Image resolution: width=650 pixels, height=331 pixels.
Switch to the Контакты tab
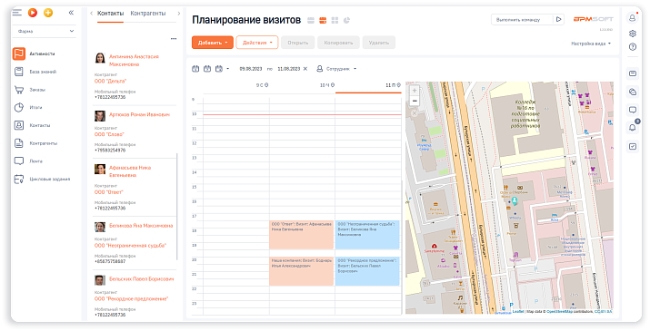[110, 14]
